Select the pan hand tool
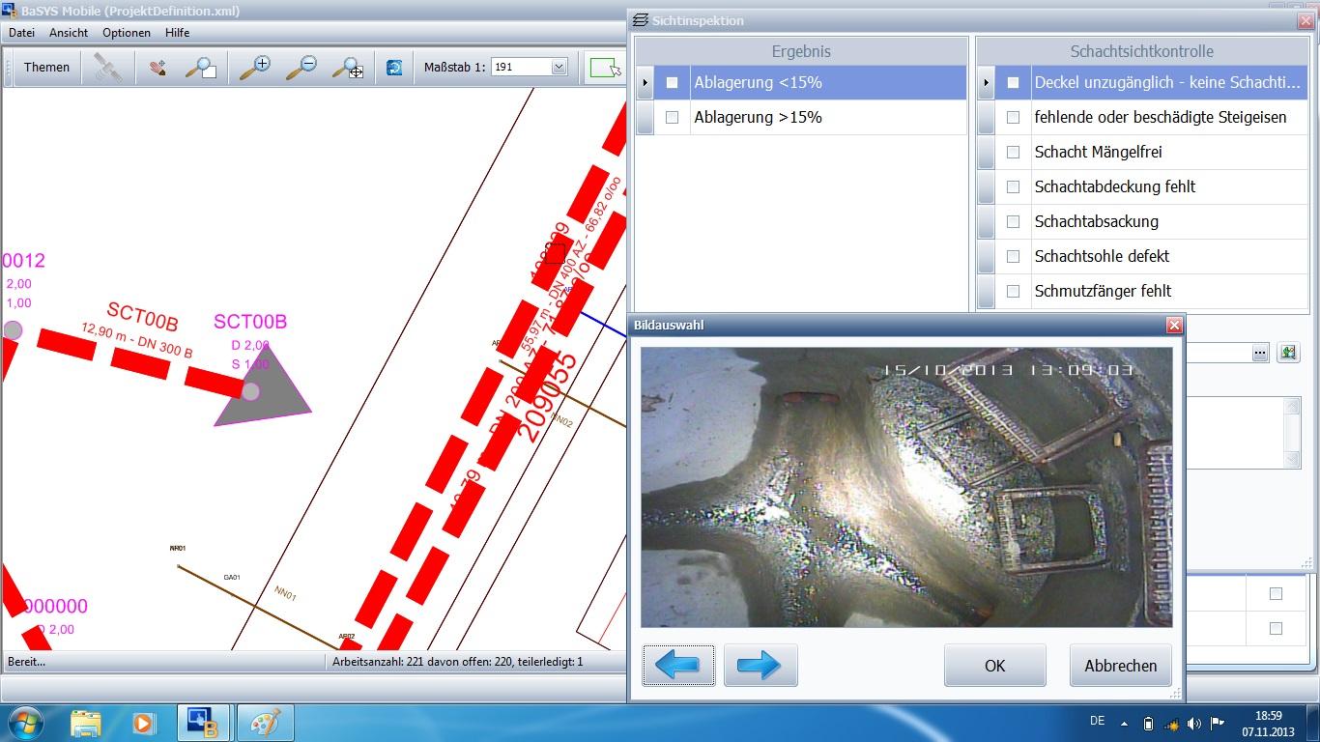 coord(158,68)
